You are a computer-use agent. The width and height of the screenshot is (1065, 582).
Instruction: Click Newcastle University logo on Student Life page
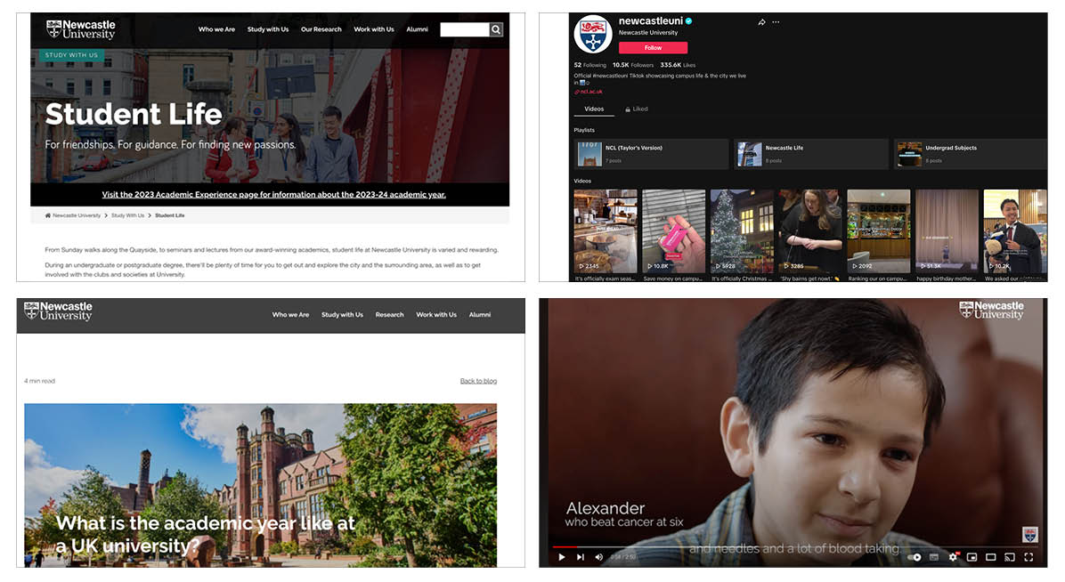(x=81, y=29)
